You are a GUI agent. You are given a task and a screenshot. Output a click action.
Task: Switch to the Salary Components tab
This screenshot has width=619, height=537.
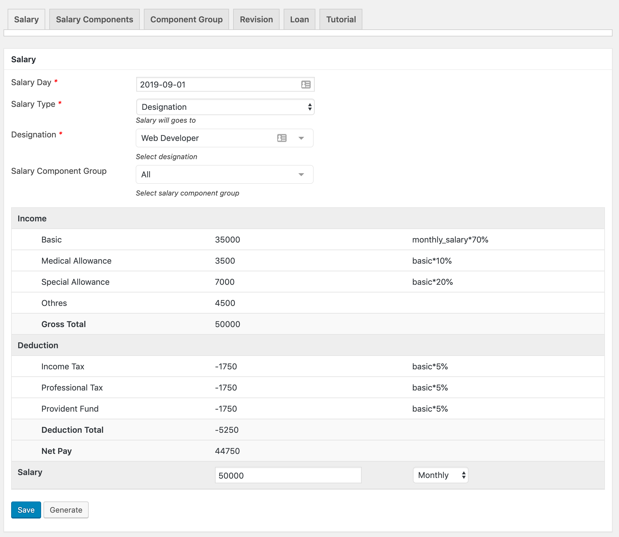click(94, 19)
